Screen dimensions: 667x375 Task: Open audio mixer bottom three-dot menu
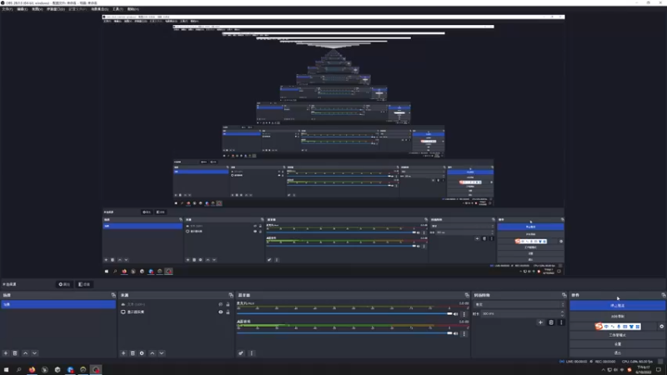252,353
